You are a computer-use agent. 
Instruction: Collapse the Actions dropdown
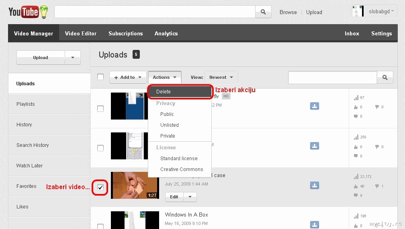point(165,77)
